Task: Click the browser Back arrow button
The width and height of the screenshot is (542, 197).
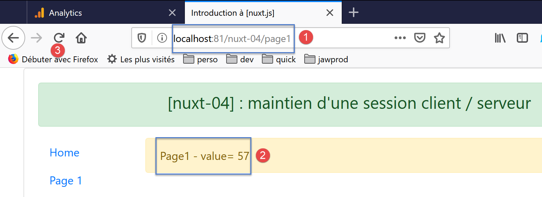Action: tap(13, 38)
